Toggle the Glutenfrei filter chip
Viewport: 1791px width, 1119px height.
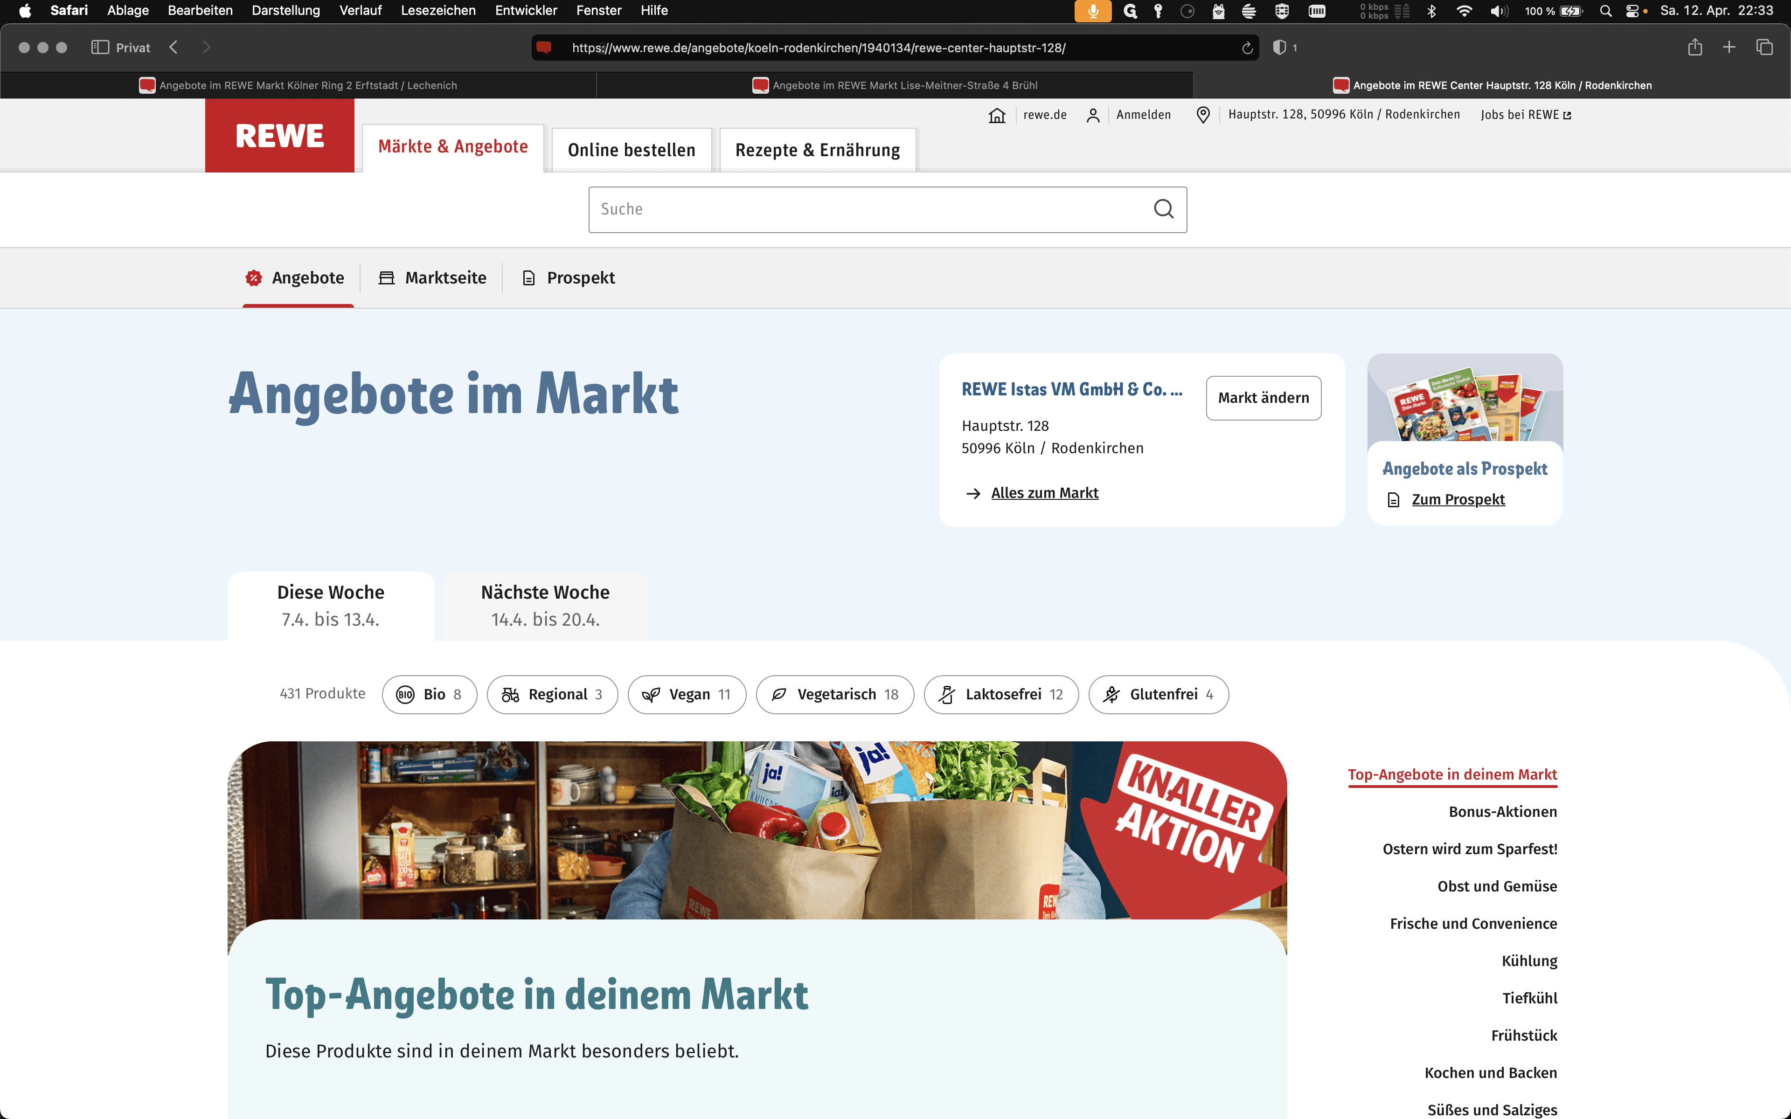point(1158,694)
